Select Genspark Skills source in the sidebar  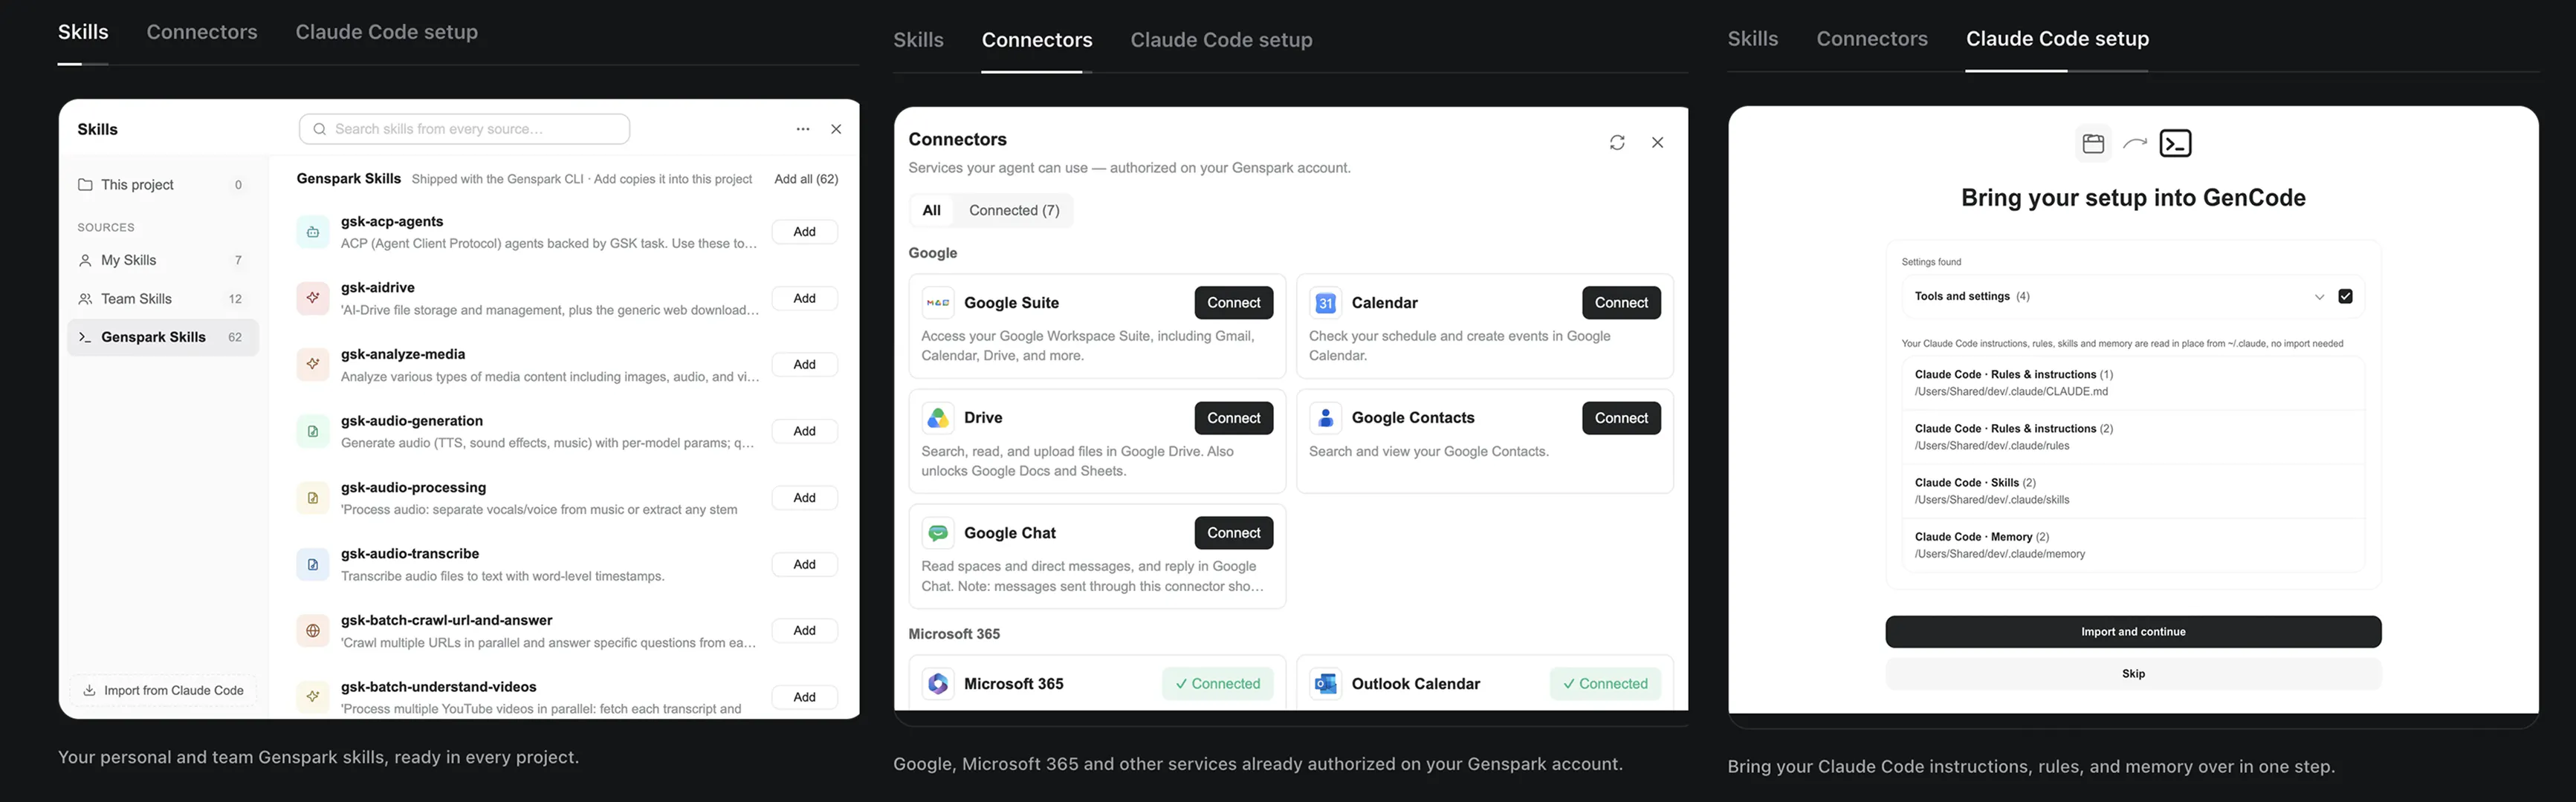pyautogui.click(x=163, y=338)
